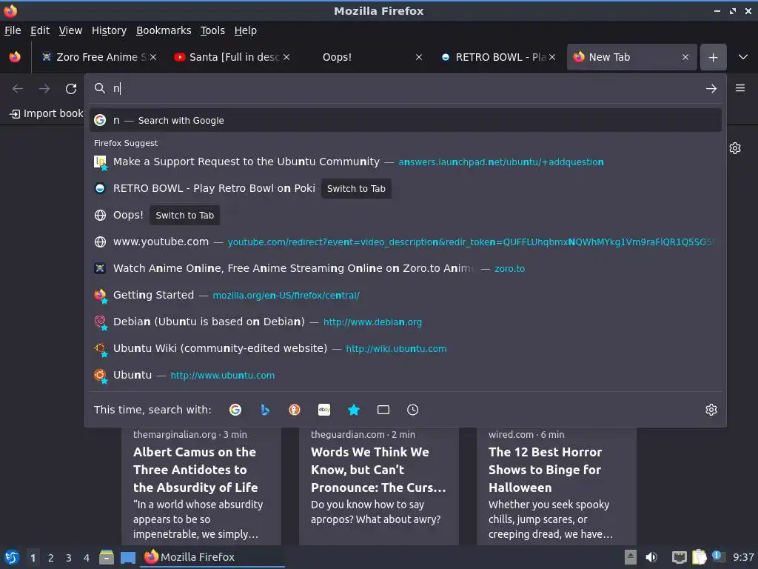Expand the list all tabs chevron

(743, 57)
